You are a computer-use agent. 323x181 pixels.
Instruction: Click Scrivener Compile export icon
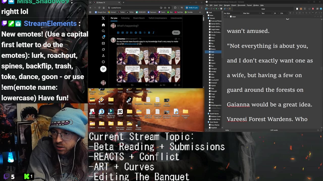coord(309,9)
